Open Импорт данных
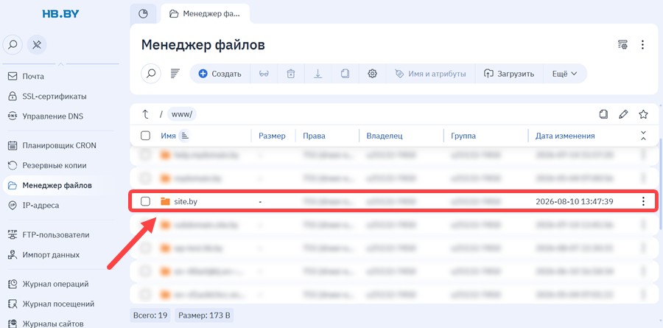This screenshot has height=328, width=663. tap(43, 255)
